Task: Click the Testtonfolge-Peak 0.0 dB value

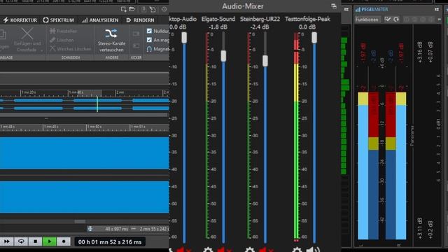Action: click(307, 27)
